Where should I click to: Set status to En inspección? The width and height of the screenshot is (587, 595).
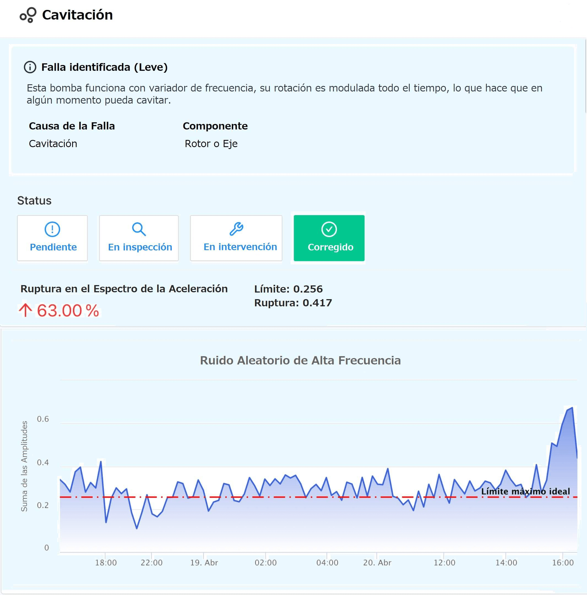click(x=139, y=238)
